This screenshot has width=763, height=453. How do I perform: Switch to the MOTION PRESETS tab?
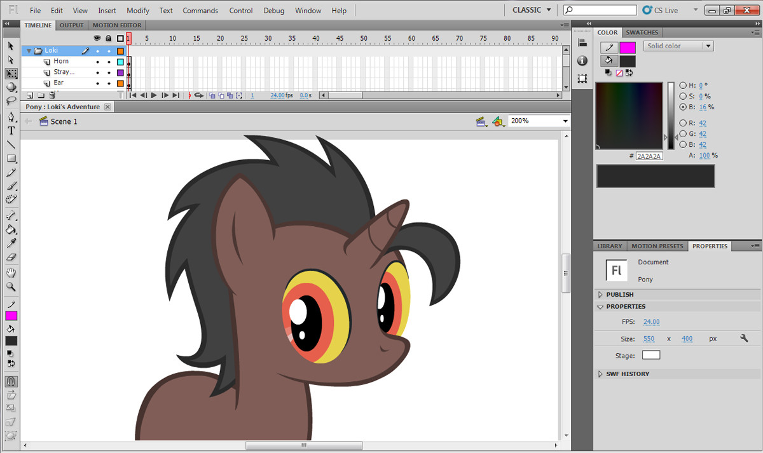point(657,246)
